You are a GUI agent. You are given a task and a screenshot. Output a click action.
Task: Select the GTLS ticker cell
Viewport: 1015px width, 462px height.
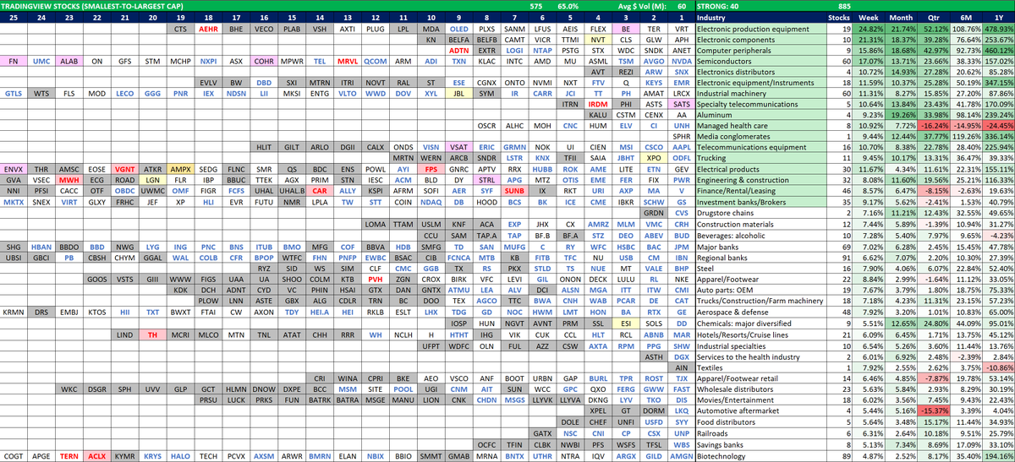[x=14, y=93]
